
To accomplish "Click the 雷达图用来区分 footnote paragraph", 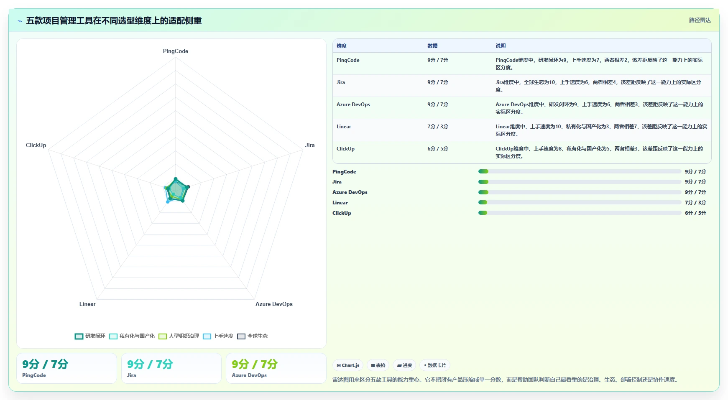I will (506, 380).
